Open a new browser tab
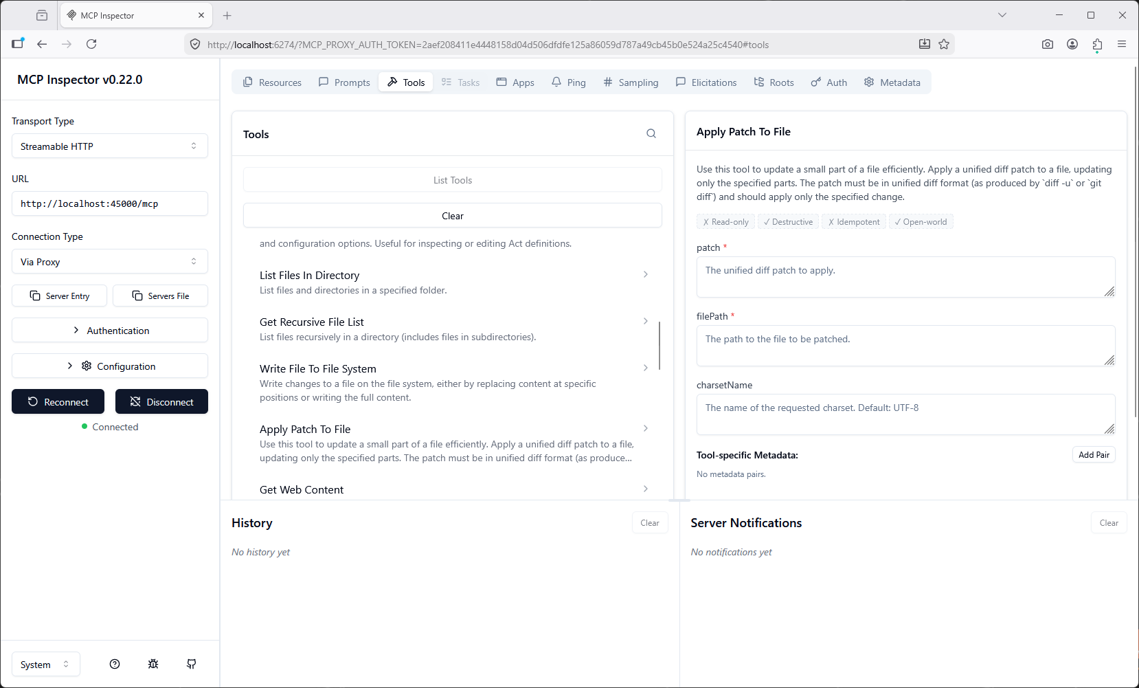 [x=227, y=15]
